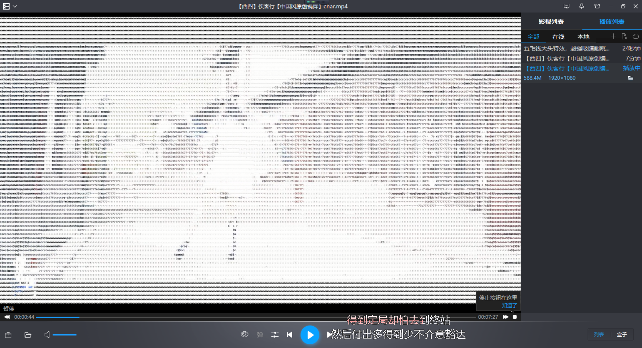Go to previous track
This screenshot has width=642, height=348.
coord(290,335)
